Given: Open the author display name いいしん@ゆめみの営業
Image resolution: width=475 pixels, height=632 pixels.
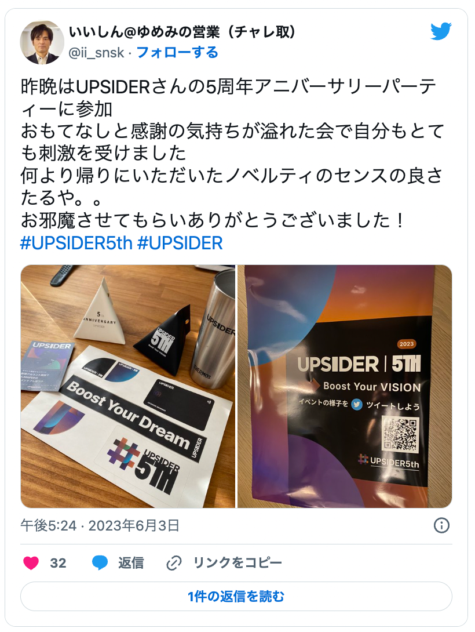Looking at the screenshot, I should [x=182, y=32].
